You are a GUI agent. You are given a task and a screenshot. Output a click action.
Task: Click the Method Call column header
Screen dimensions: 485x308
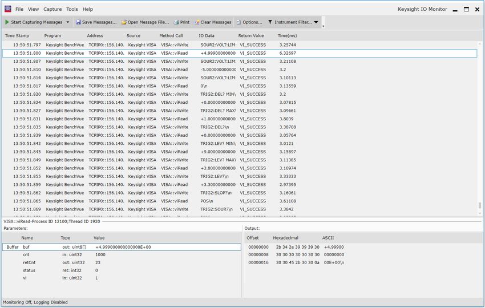171,35
